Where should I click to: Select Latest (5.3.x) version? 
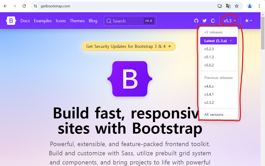pyautogui.click(x=219, y=41)
